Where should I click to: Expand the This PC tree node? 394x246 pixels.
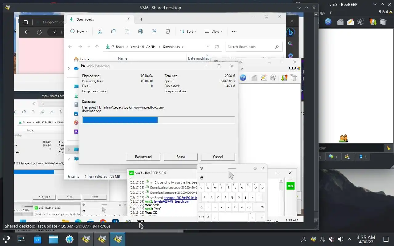tap(69, 150)
